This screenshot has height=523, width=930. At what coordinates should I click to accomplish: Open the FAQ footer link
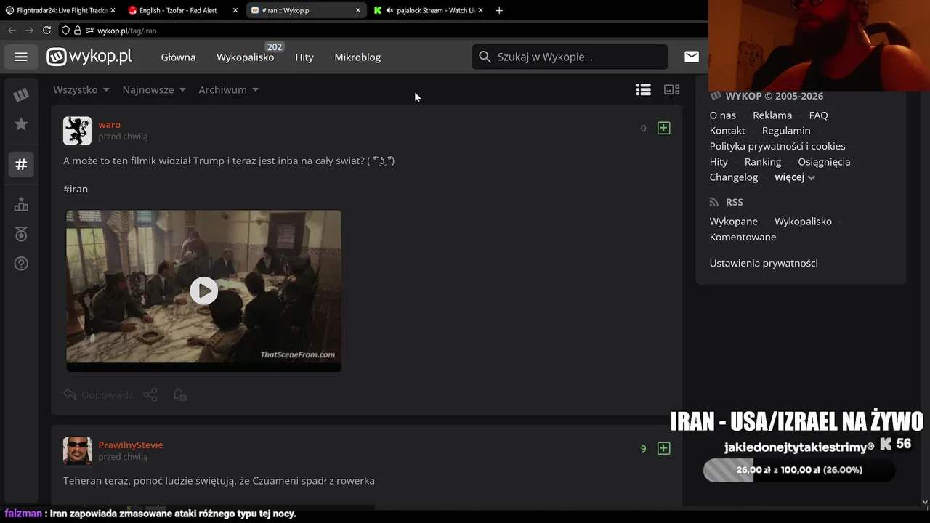[818, 115]
